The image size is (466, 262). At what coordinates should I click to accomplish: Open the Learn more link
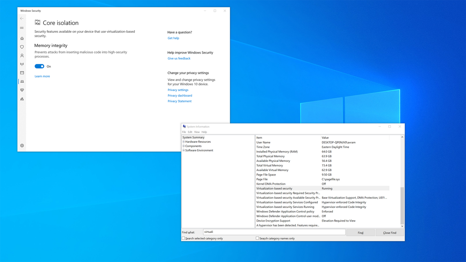click(42, 76)
